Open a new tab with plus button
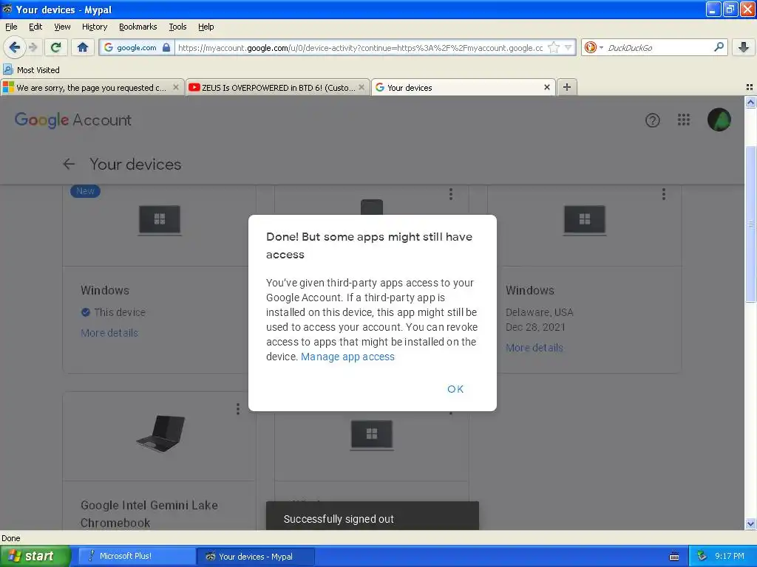The image size is (757, 567). pyautogui.click(x=567, y=87)
